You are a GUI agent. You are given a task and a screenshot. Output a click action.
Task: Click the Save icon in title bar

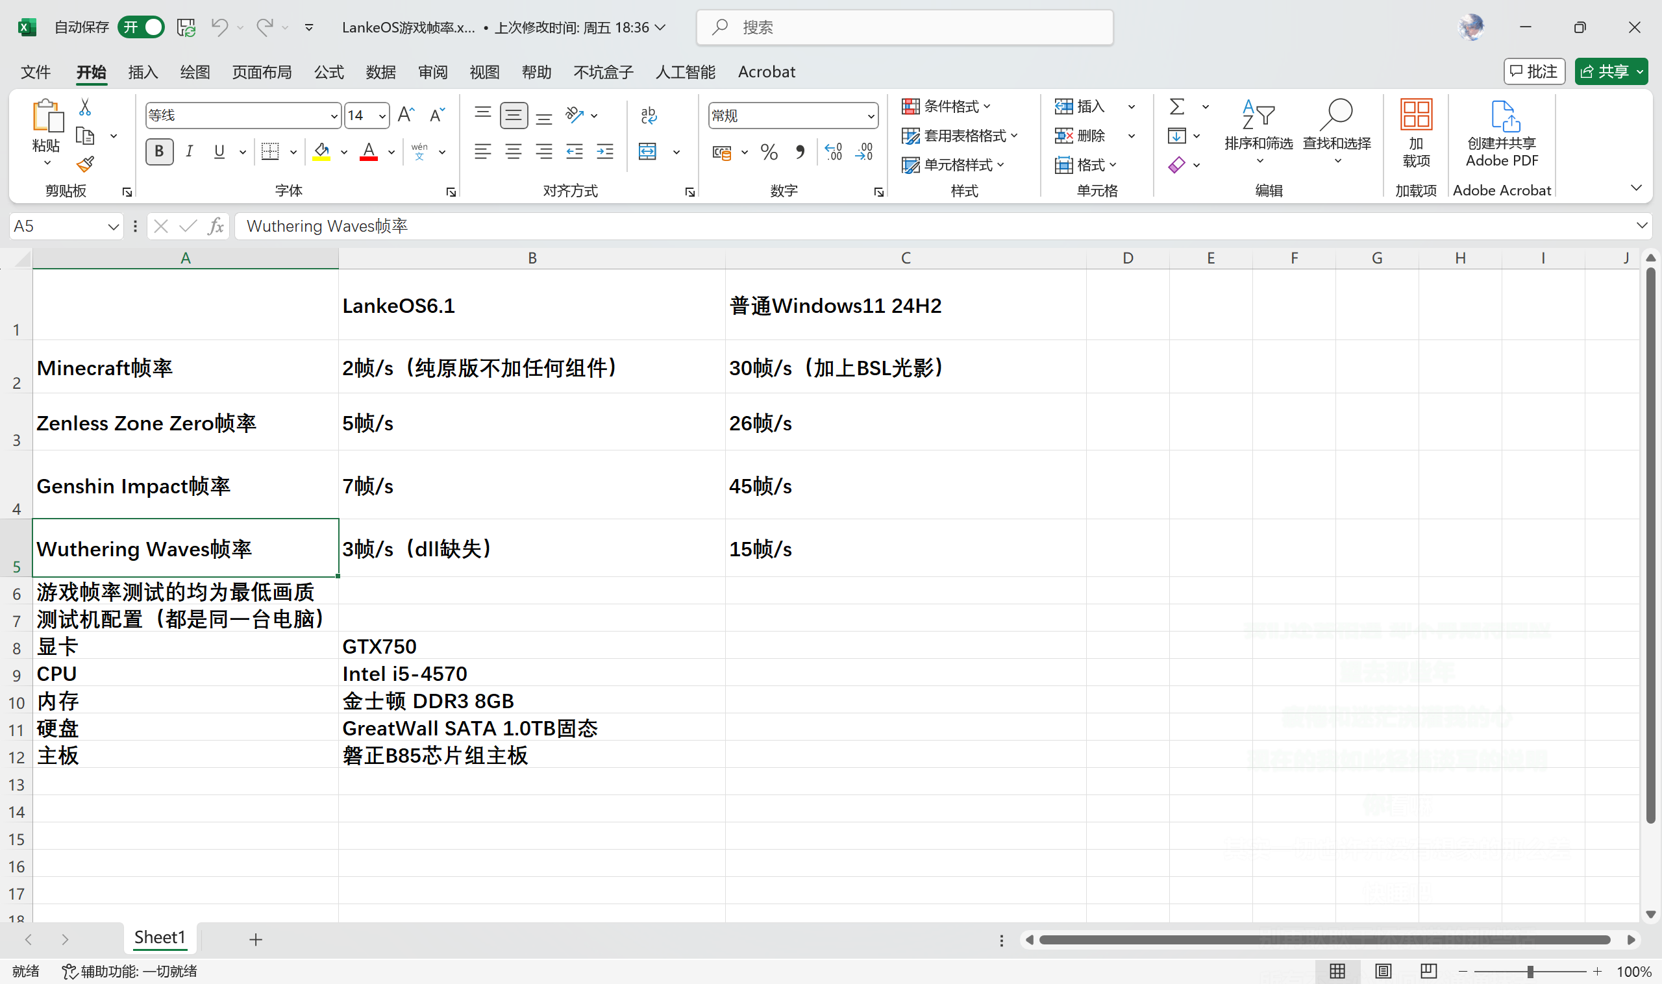(x=186, y=27)
